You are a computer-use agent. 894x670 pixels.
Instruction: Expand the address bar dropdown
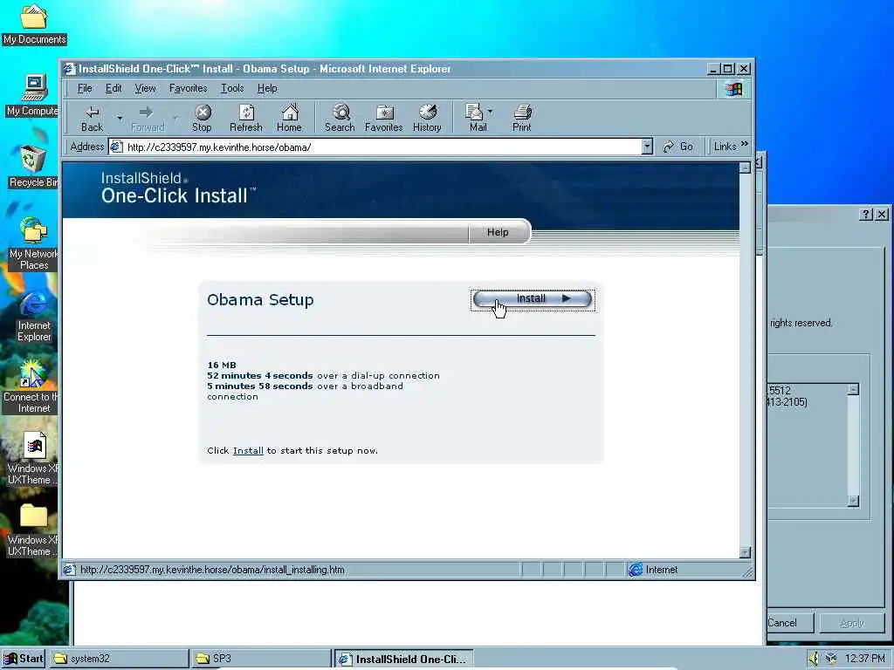[x=647, y=147]
